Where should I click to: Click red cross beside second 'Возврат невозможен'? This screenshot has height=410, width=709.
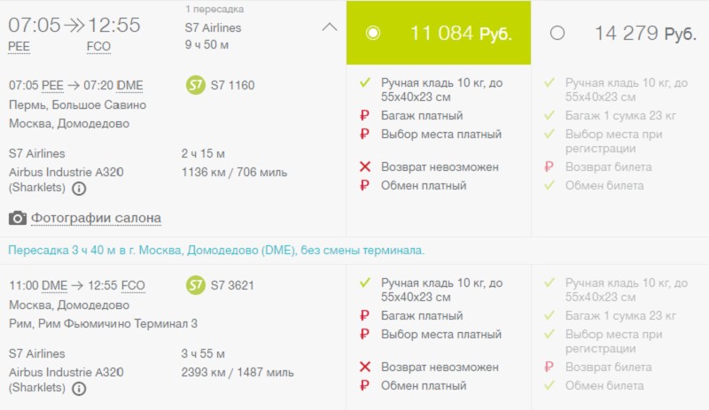[x=364, y=367]
